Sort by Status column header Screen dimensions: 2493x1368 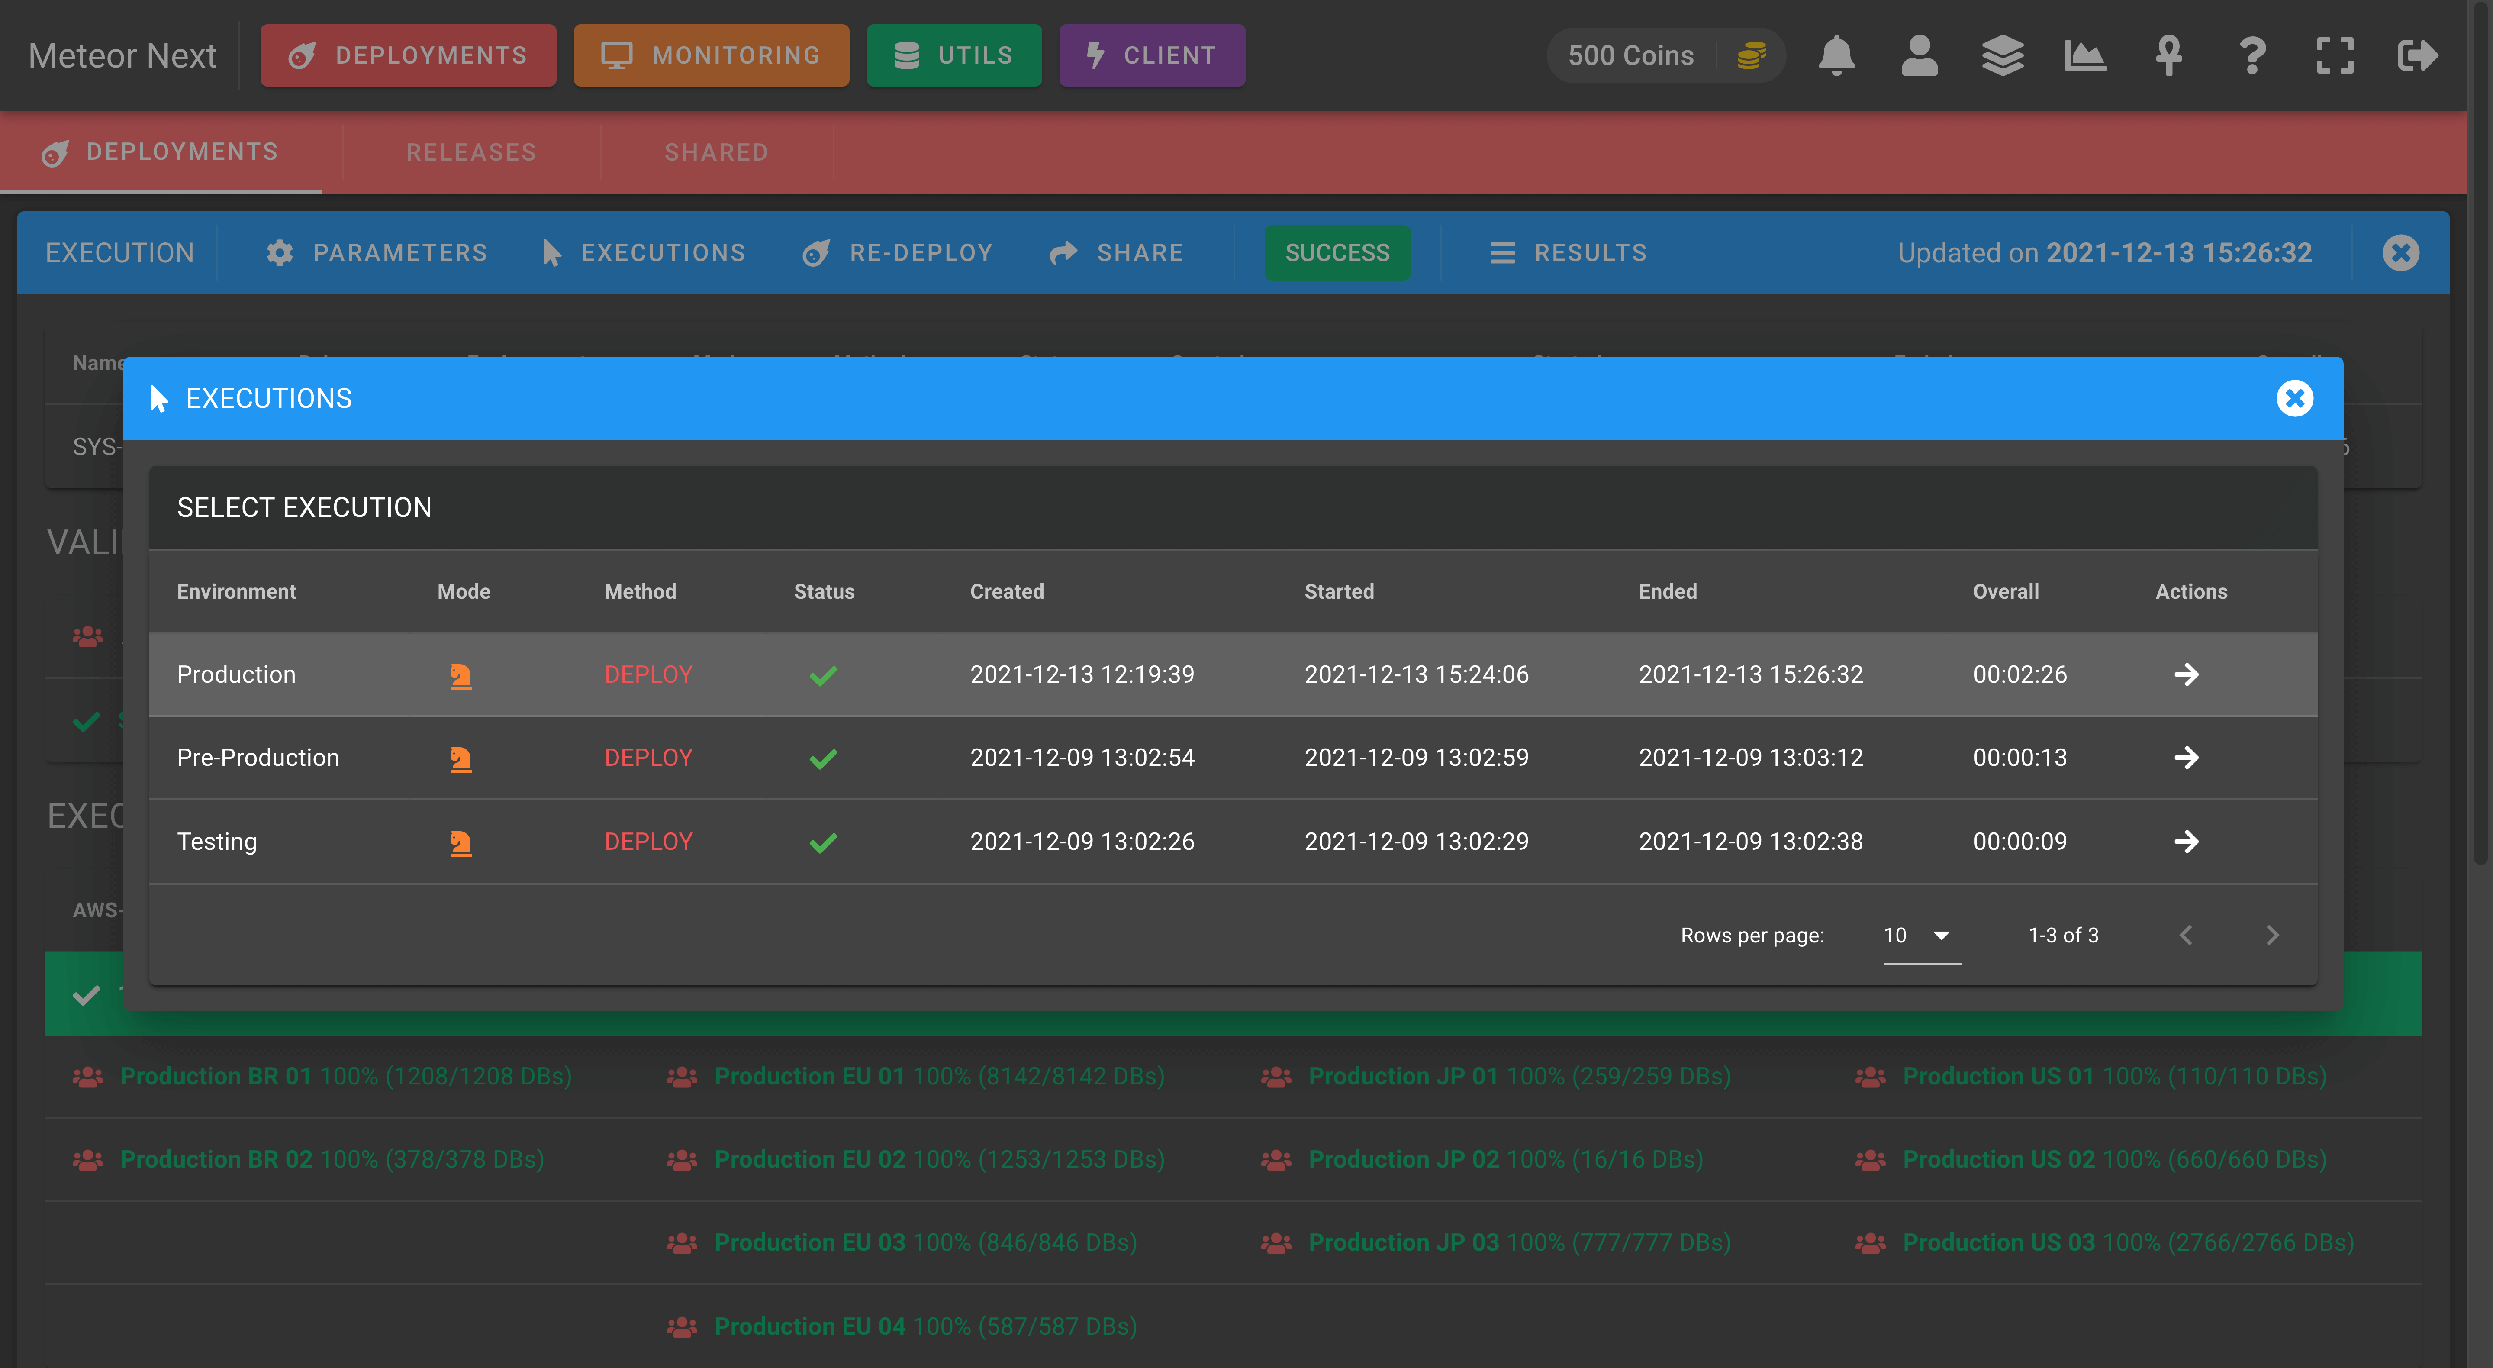pyautogui.click(x=824, y=591)
